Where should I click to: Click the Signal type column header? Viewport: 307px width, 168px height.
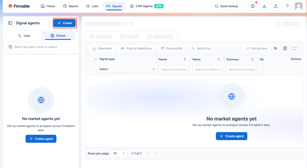(x=107, y=59)
